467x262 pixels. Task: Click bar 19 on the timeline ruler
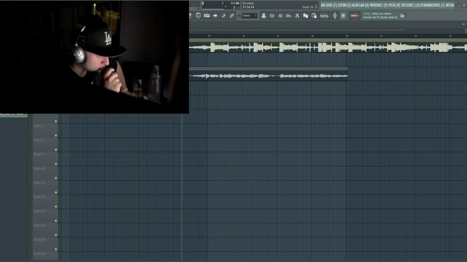coord(278,36)
